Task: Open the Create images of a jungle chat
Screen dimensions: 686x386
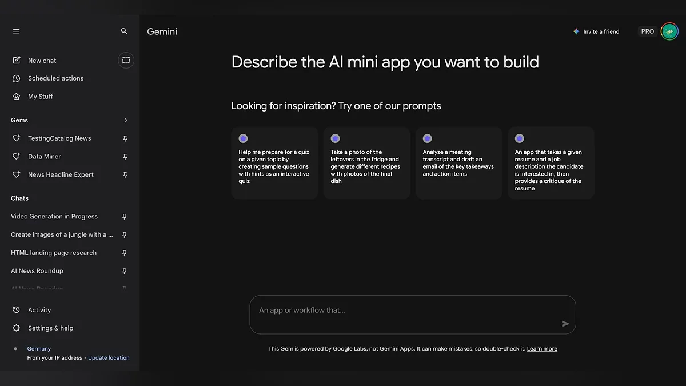Action: pos(62,235)
